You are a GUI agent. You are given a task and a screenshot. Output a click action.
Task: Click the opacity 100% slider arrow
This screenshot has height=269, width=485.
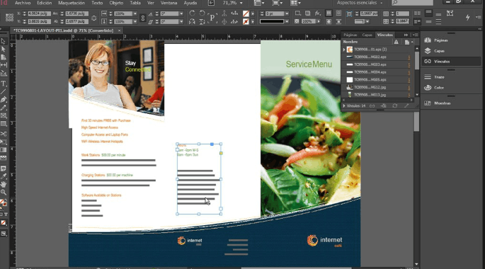click(319, 22)
